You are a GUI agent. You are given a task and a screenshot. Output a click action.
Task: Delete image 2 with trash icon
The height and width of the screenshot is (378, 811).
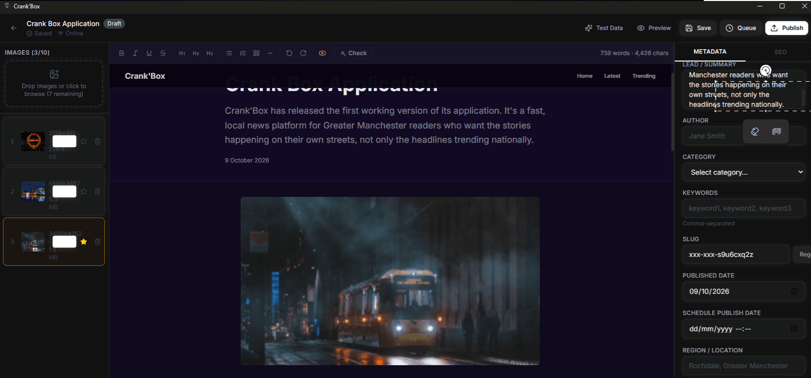coord(97,191)
